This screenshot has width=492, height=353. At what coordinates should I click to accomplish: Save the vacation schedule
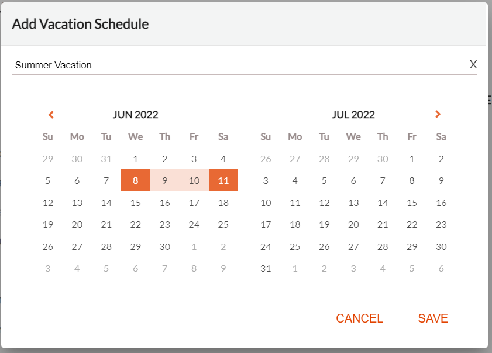click(433, 318)
